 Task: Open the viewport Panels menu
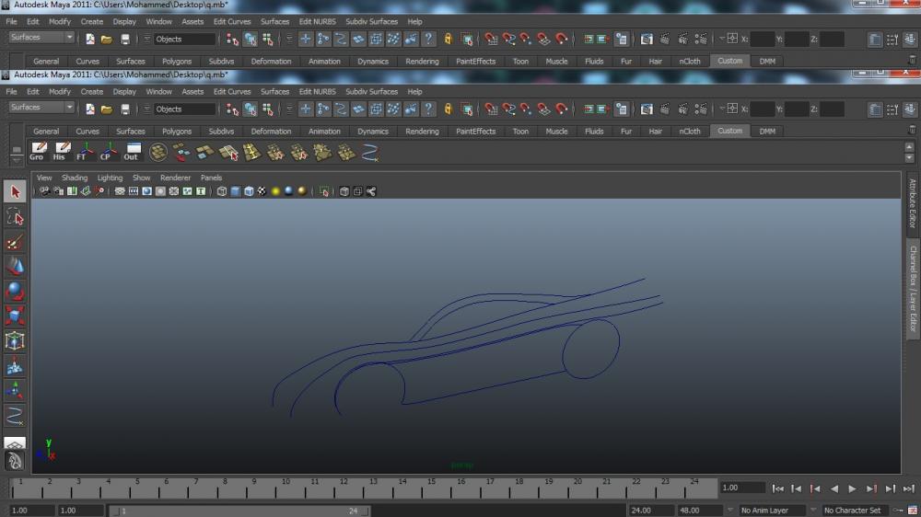point(211,178)
